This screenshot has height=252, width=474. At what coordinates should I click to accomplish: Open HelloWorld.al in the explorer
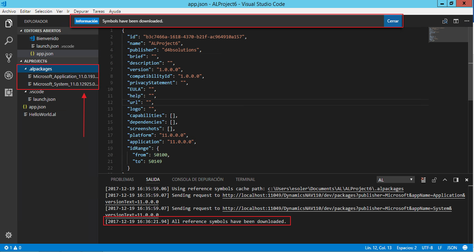tap(42, 114)
